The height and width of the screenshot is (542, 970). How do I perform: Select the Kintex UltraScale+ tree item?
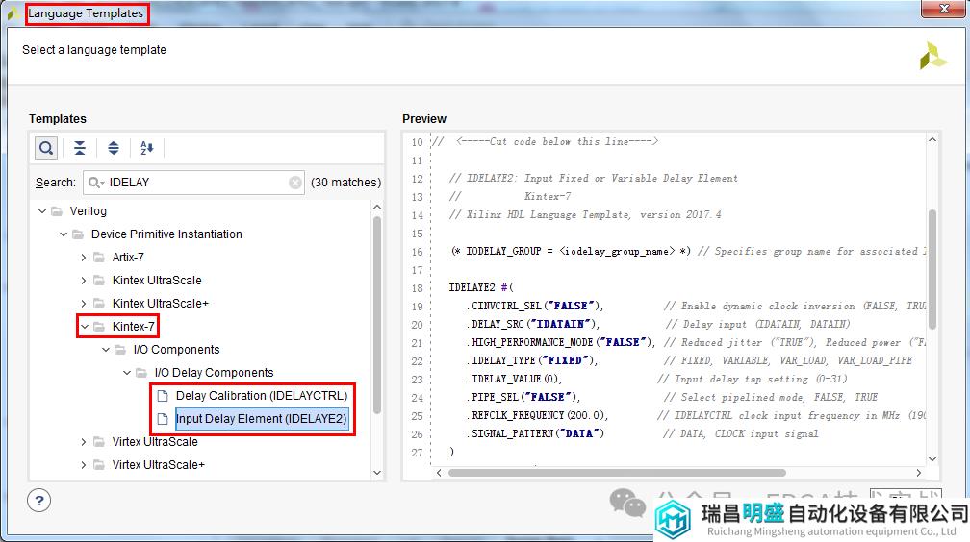(161, 304)
